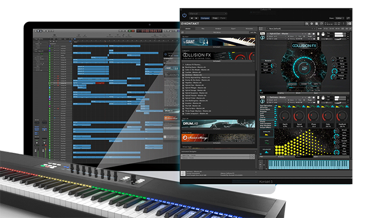Click the camera snapshot icon on Darkness header
365x218 pixels.
click(x=309, y=98)
